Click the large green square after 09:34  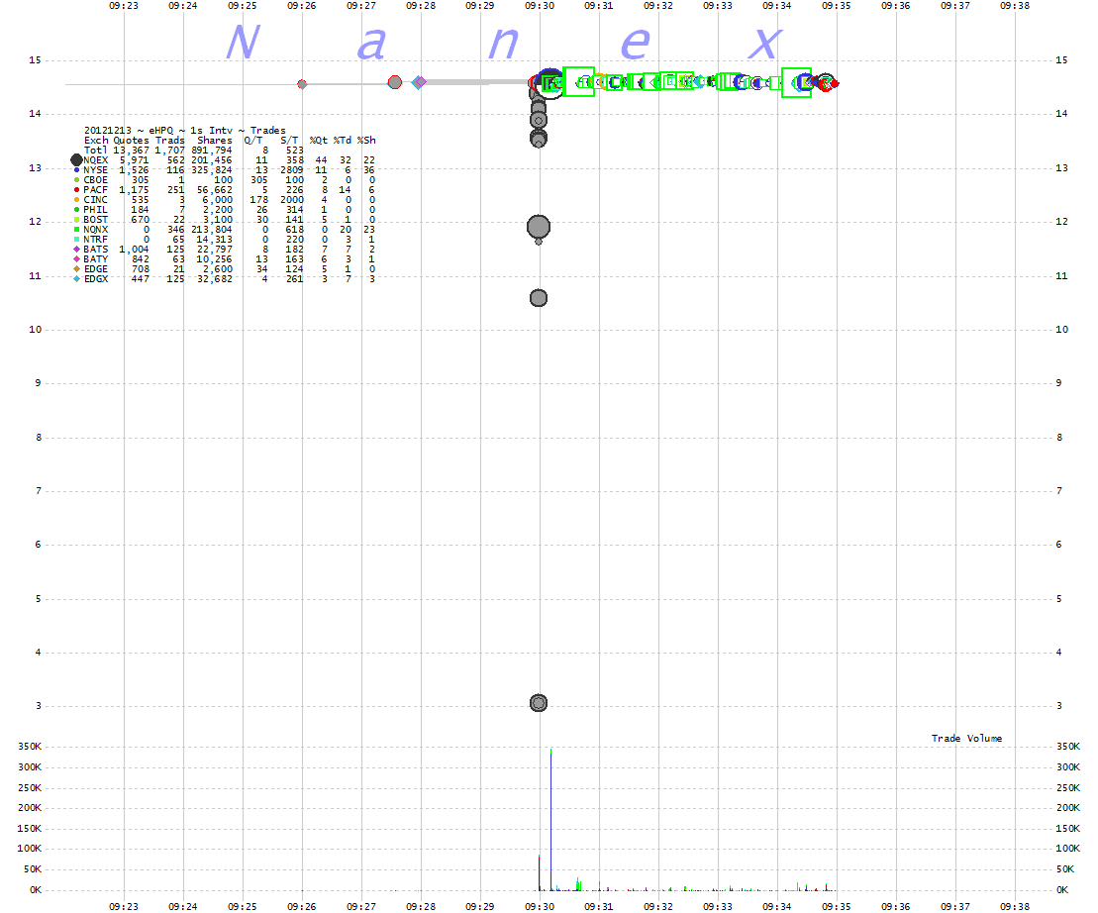tap(796, 82)
